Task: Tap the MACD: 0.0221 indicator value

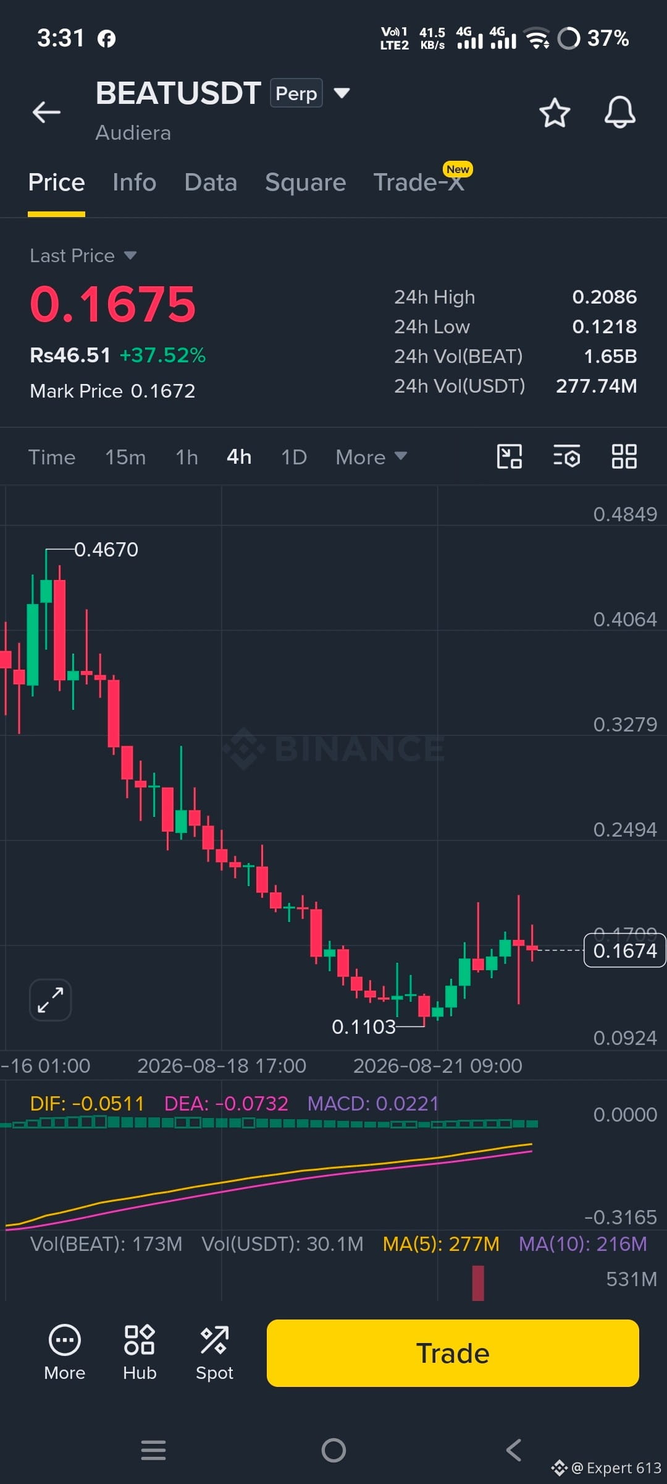Action: 373,1103
